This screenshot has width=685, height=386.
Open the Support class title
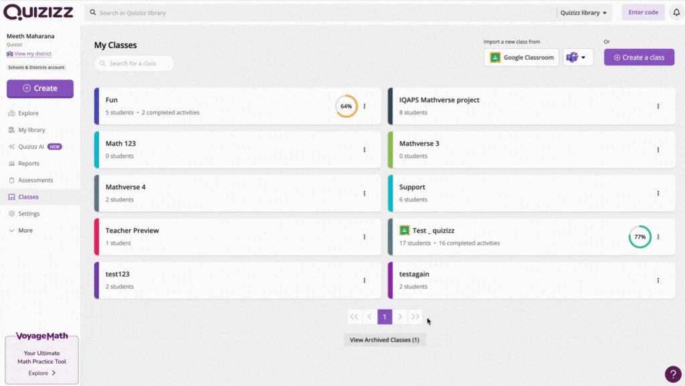412,187
